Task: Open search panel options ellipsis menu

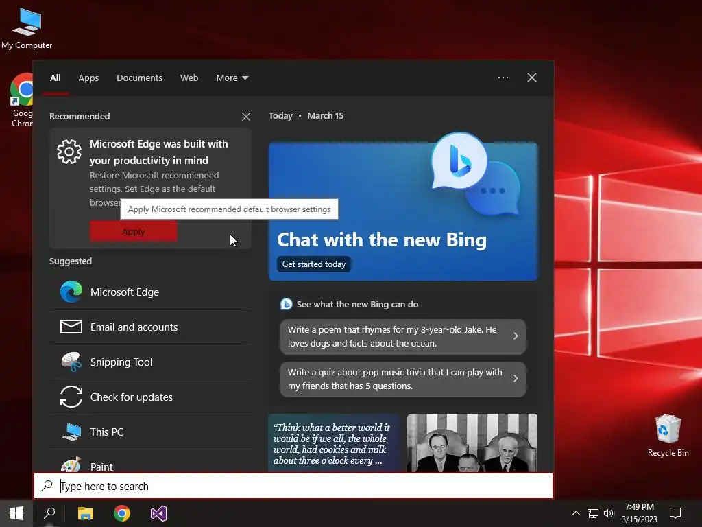Action: (503, 78)
